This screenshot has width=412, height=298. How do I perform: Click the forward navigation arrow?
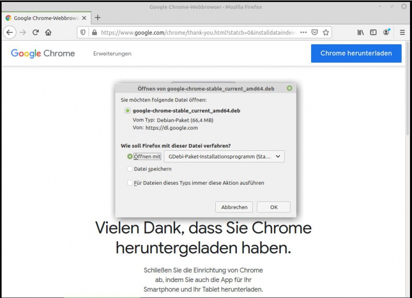(23, 32)
